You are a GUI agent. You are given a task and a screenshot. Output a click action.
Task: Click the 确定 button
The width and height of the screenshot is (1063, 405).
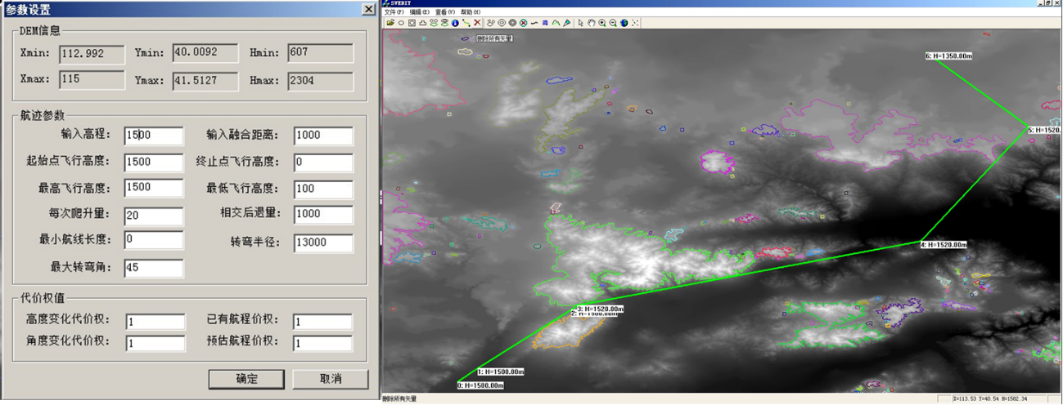click(246, 379)
